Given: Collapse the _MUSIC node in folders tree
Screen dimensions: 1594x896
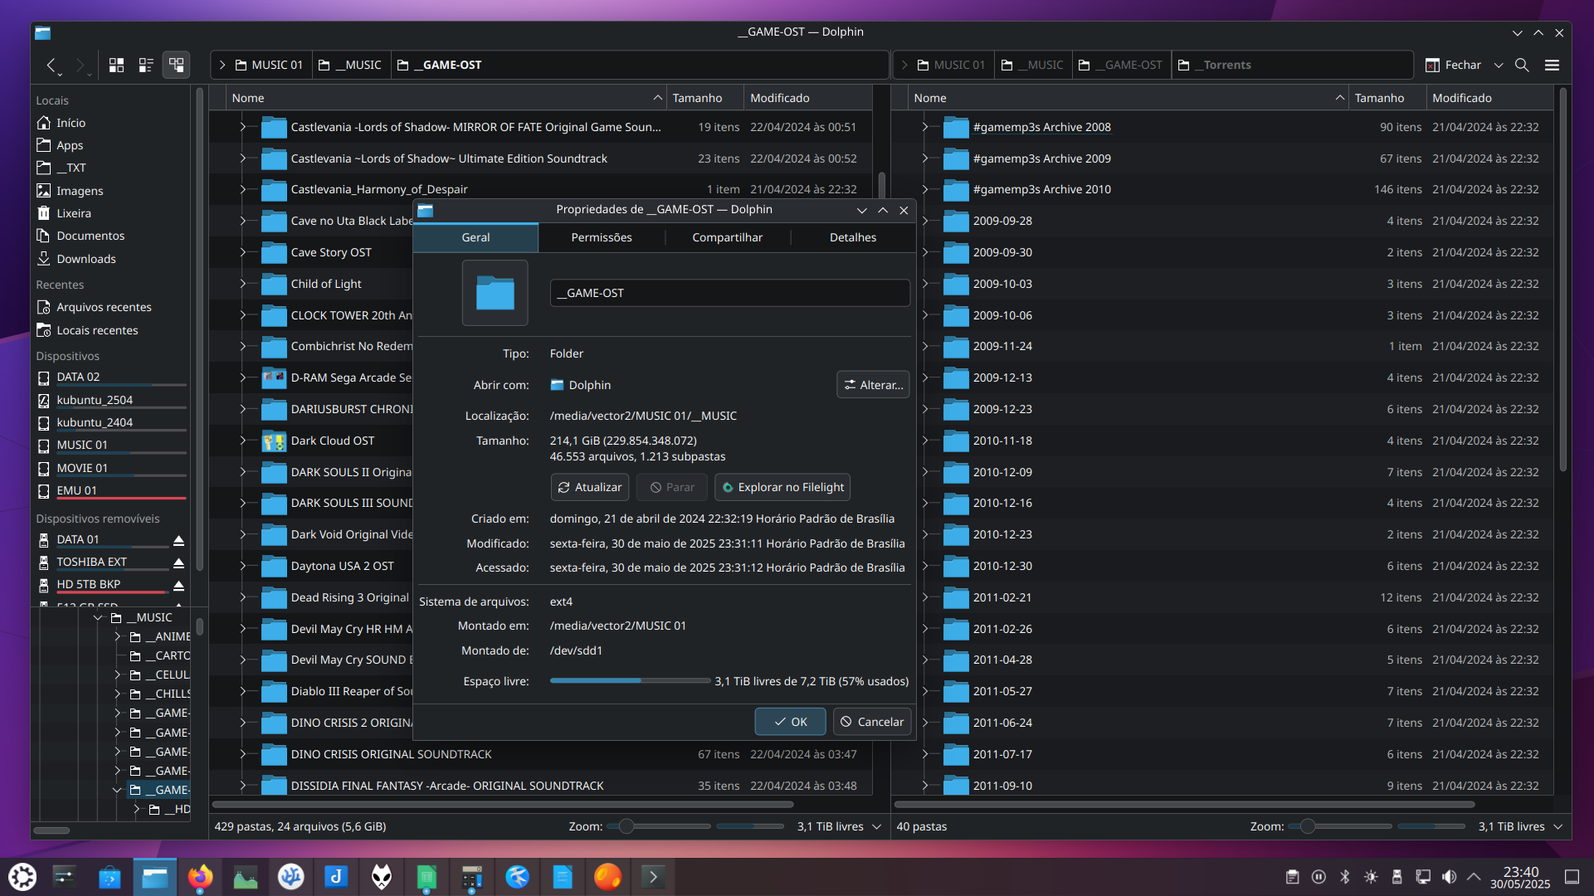Looking at the screenshot, I should pyautogui.click(x=98, y=617).
